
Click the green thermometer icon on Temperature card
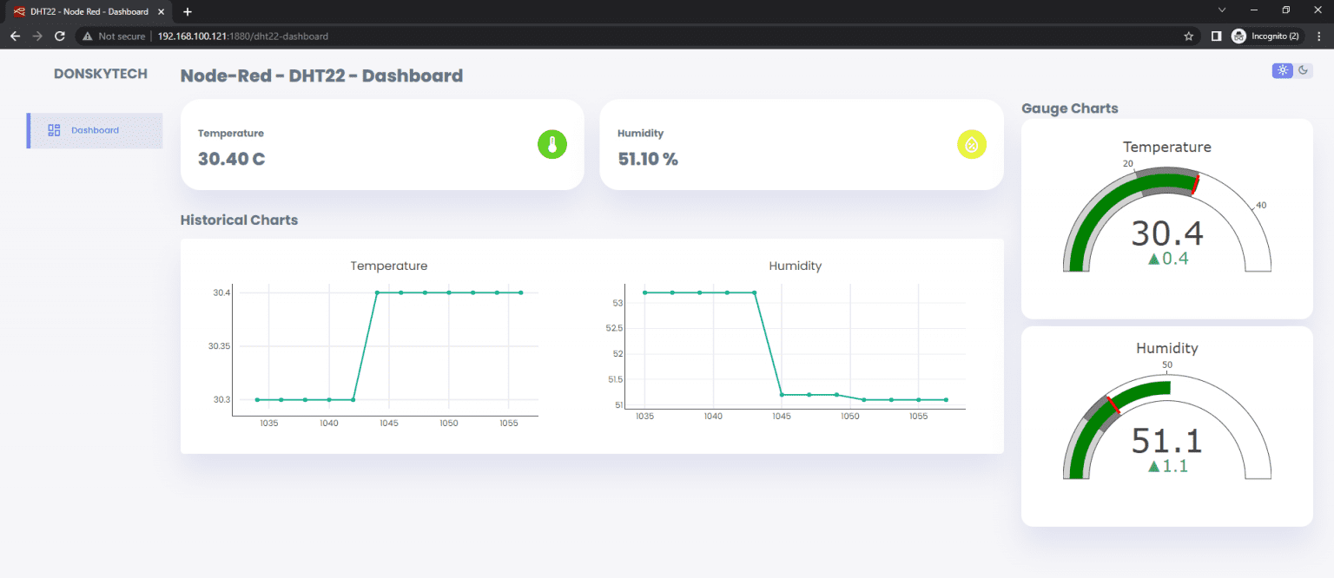coord(552,145)
